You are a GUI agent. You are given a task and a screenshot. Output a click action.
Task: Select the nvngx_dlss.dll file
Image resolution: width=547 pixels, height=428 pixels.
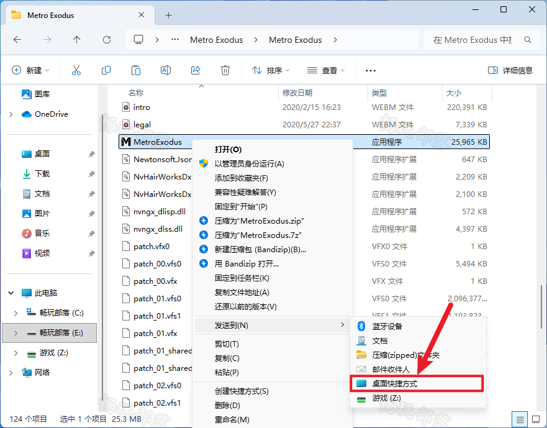(x=158, y=229)
